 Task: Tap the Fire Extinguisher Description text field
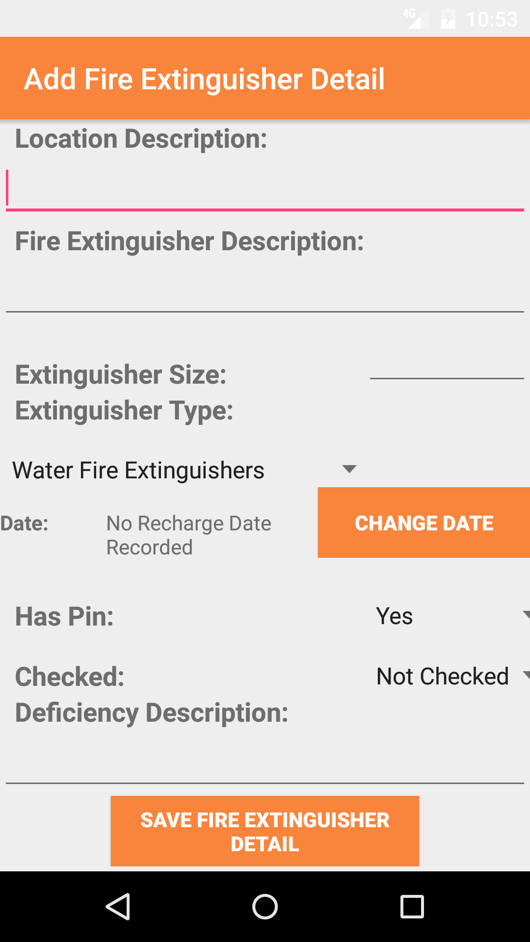click(265, 291)
